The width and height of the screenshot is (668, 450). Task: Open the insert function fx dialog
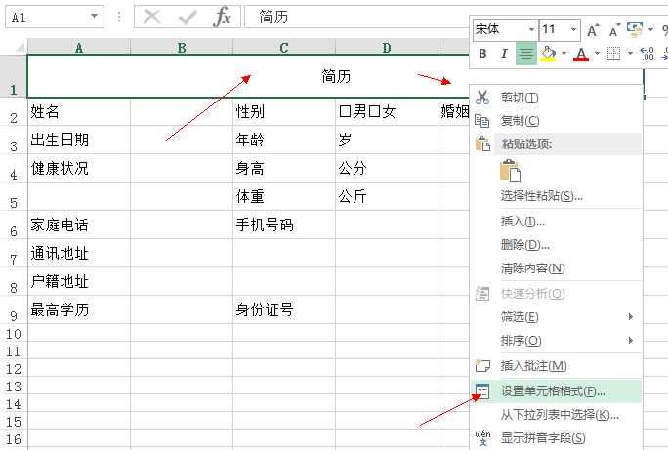coord(223,18)
